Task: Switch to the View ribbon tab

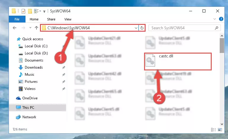Action: (x=68, y=19)
